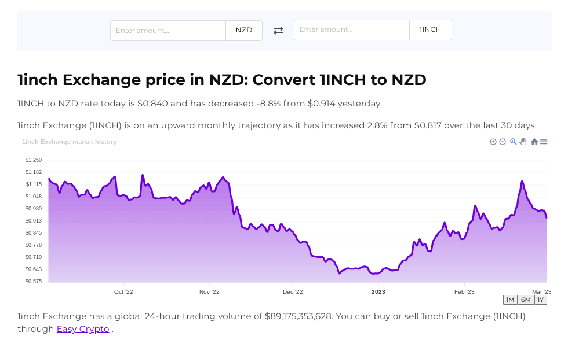Toggle the 1Y chart range

540,300
